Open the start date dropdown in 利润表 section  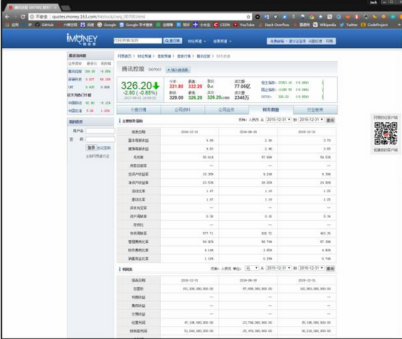click(x=278, y=268)
